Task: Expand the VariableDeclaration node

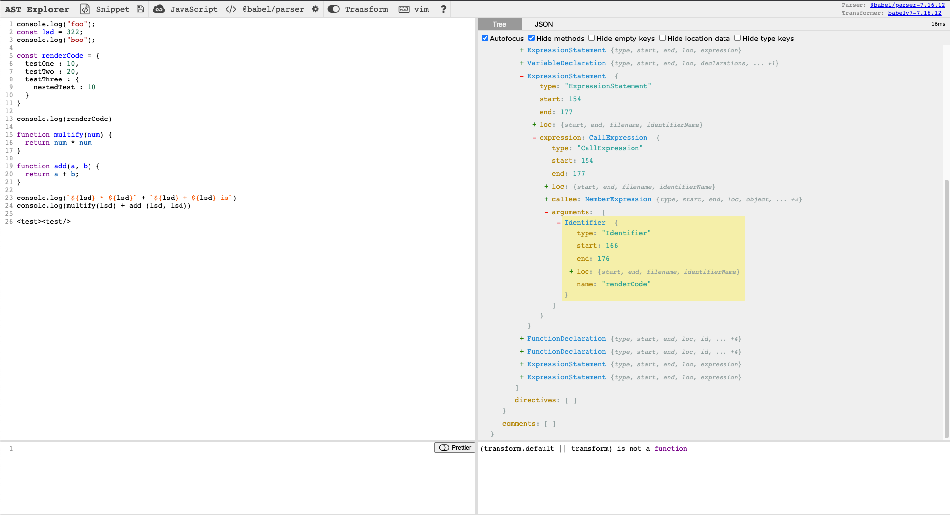Action: (x=522, y=63)
